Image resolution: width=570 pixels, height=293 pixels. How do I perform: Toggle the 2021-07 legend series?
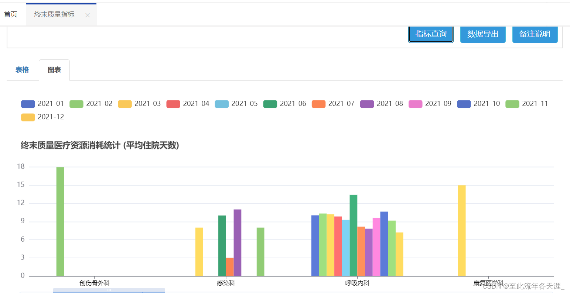click(333, 104)
